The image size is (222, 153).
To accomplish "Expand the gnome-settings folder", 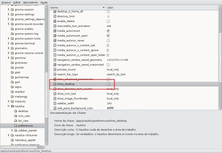I will (x=8, y=14).
